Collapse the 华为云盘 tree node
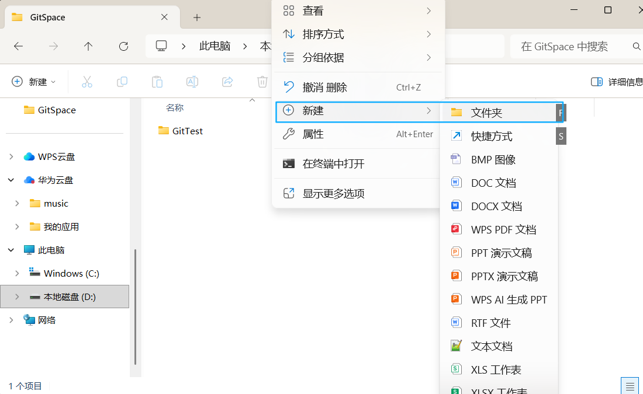The width and height of the screenshot is (643, 394). coord(11,180)
